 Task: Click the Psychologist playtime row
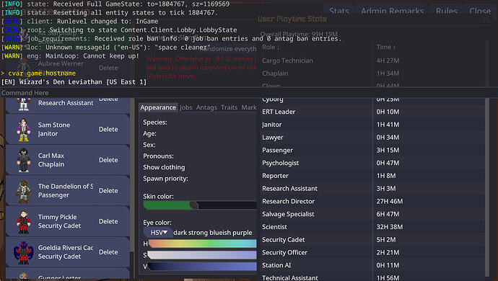pos(373,163)
